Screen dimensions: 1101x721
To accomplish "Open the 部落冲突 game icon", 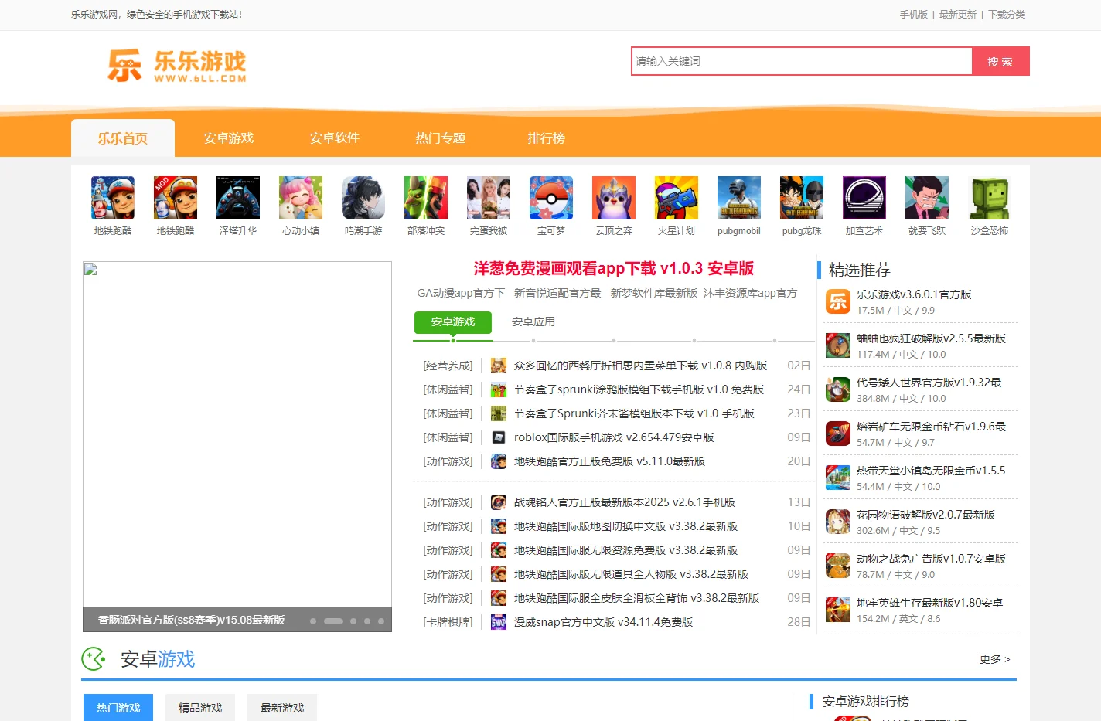I will [x=426, y=198].
